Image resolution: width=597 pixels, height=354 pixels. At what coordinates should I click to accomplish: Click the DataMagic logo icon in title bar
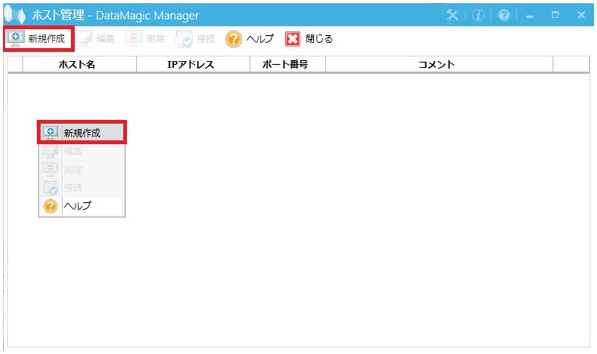coord(15,15)
